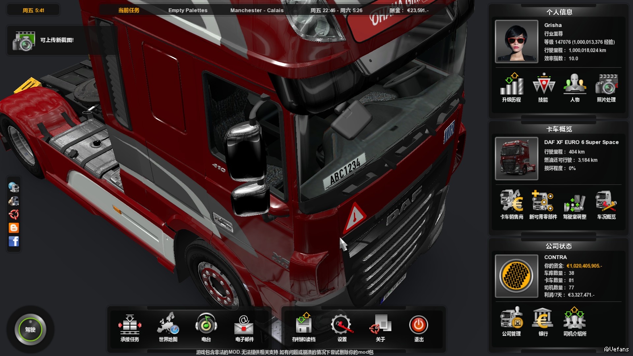The height and width of the screenshot is (356, 633).
Task: Open the Facebook link in the sidebar
Action: pyautogui.click(x=14, y=241)
